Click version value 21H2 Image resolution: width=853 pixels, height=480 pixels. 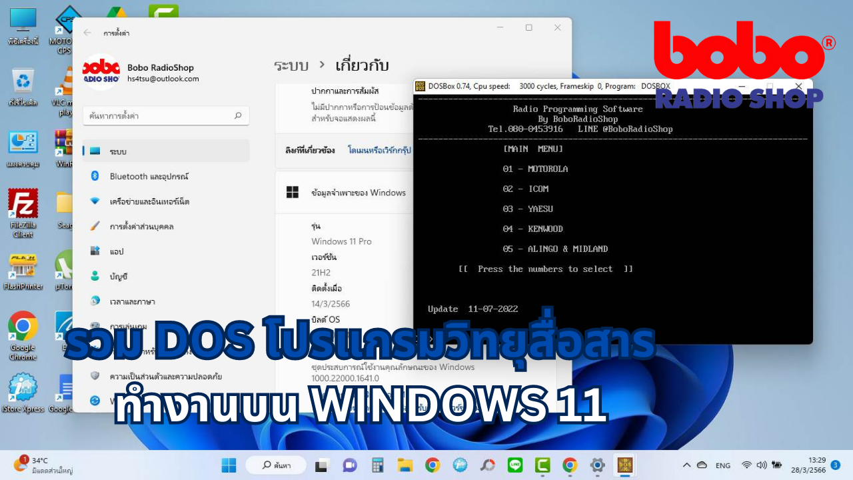click(x=321, y=273)
